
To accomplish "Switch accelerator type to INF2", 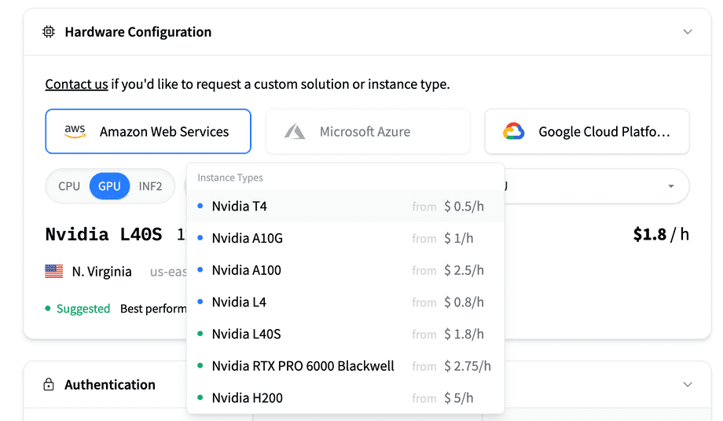I will click(x=150, y=186).
